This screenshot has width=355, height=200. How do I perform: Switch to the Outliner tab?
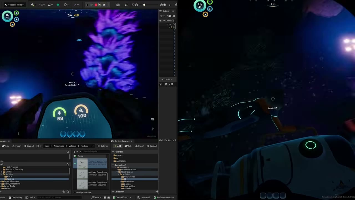166,11
